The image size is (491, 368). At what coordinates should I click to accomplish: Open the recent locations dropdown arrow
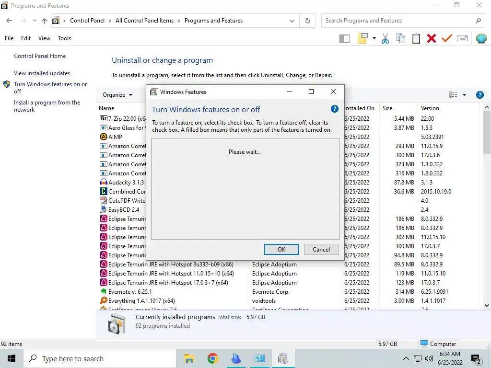pyautogui.click(x=35, y=21)
